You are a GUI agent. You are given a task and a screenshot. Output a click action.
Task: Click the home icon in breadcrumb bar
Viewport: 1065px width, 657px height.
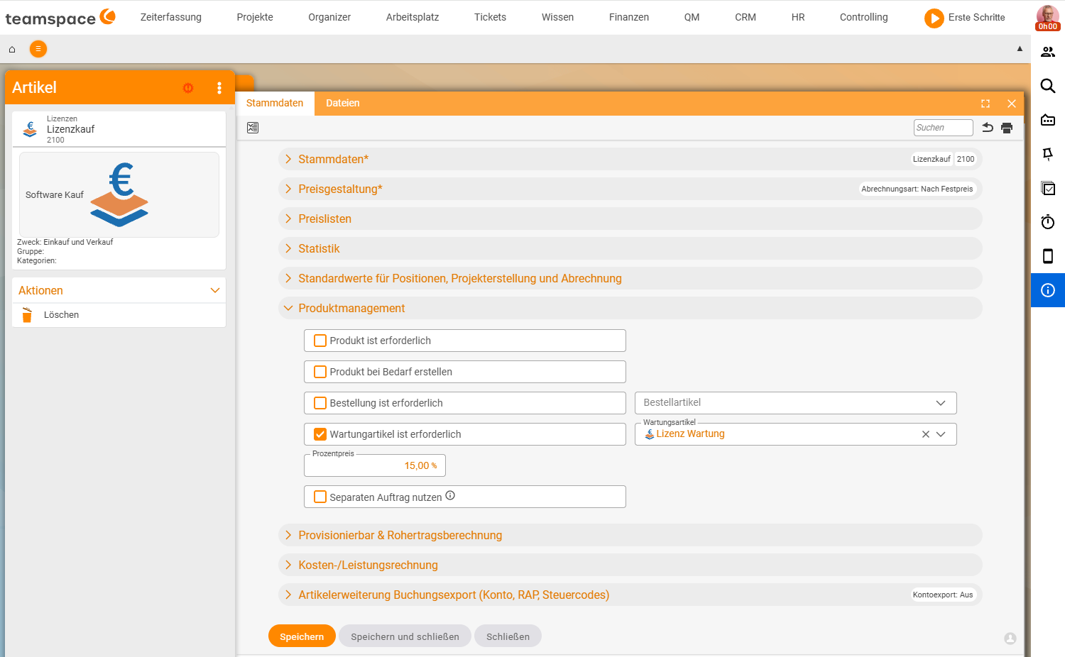pyautogui.click(x=12, y=49)
